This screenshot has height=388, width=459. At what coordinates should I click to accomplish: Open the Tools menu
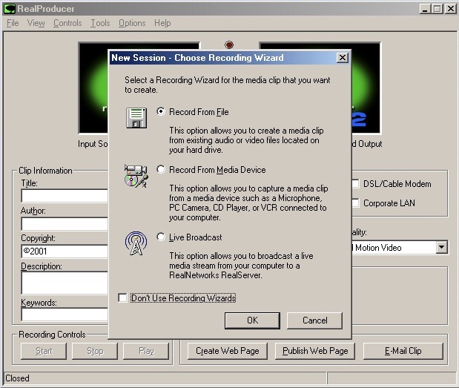100,23
